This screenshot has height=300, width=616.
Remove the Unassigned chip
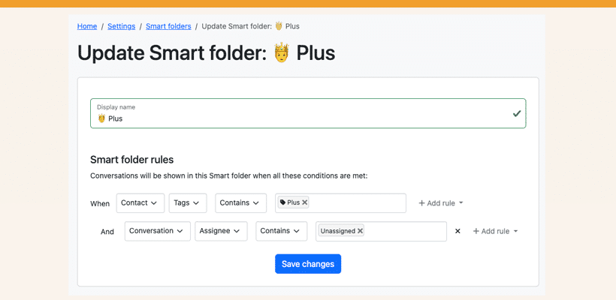[x=360, y=231]
